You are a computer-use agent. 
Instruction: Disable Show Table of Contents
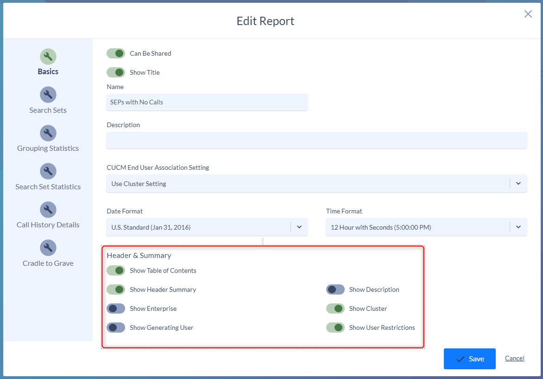coord(116,270)
